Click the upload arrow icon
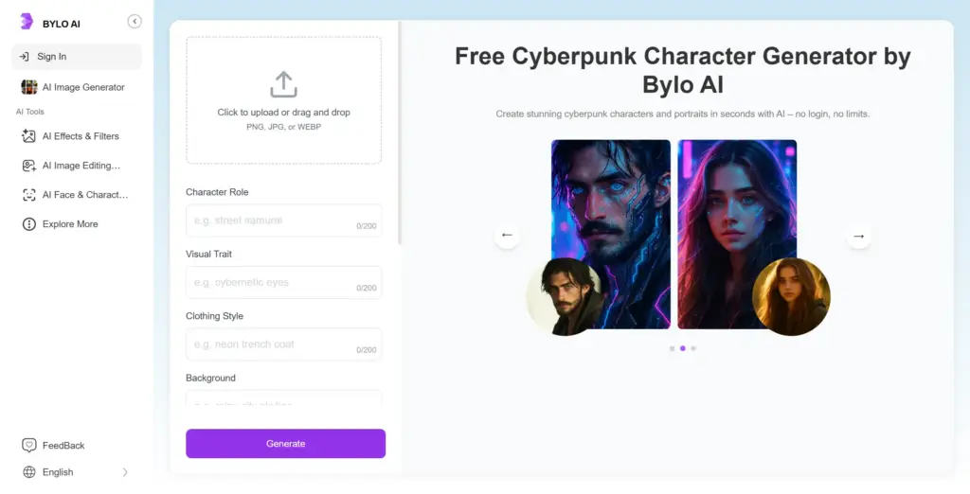The height and width of the screenshot is (494, 970). pos(284,85)
